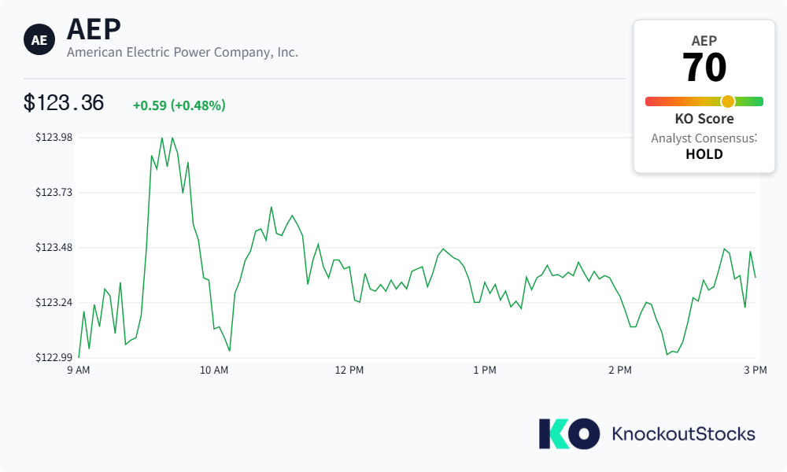Click the 9 AM time axis label
Image resolution: width=787 pixels, height=472 pixels.
pos(79,371)
